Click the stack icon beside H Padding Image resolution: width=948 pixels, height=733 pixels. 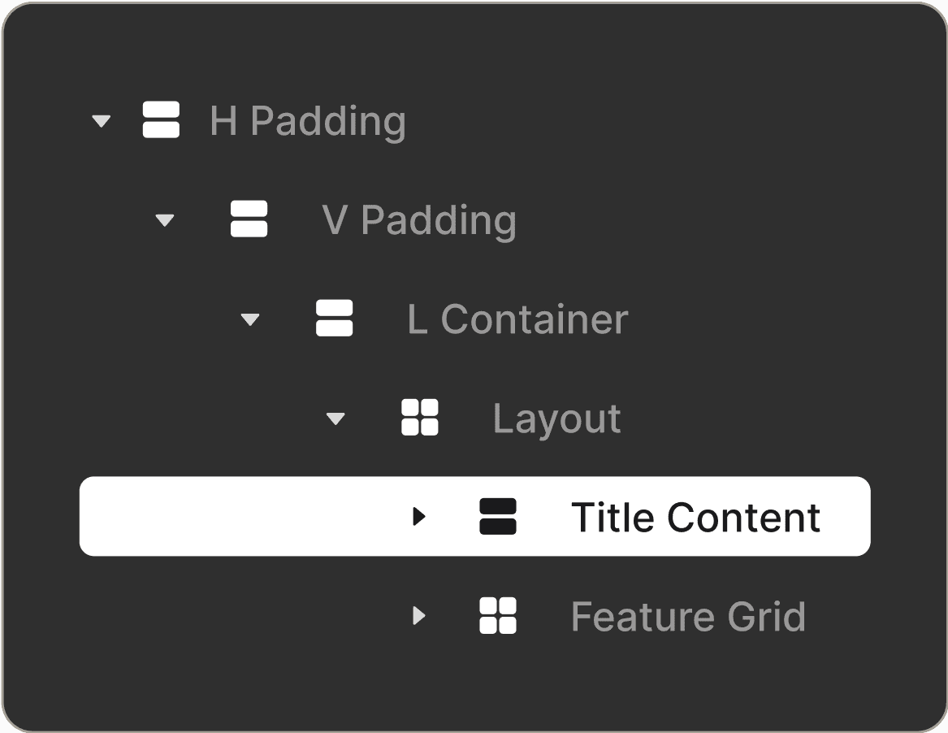coord(161,120)
